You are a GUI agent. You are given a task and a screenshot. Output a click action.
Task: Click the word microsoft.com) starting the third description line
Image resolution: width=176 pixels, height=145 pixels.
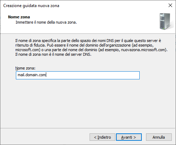[28, 50]
